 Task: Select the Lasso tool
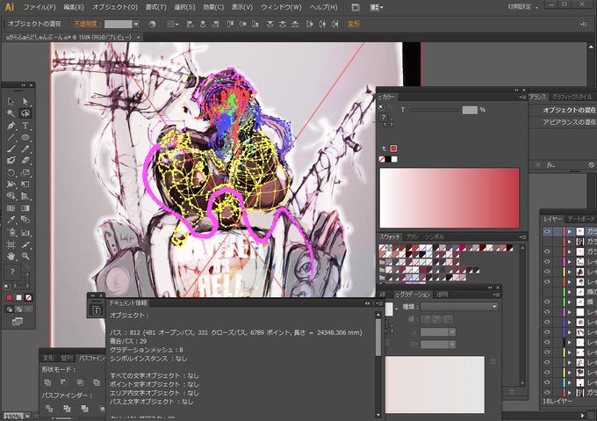25,113
